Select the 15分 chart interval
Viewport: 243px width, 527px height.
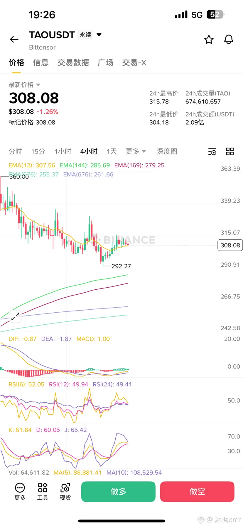[38, 151]
